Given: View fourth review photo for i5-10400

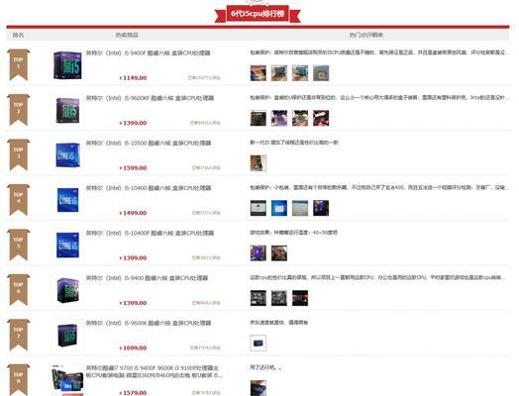Looking at the screenshot, I should [321, 208].
